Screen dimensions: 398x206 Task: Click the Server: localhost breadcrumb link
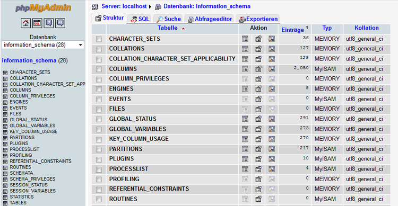point(124,6)
